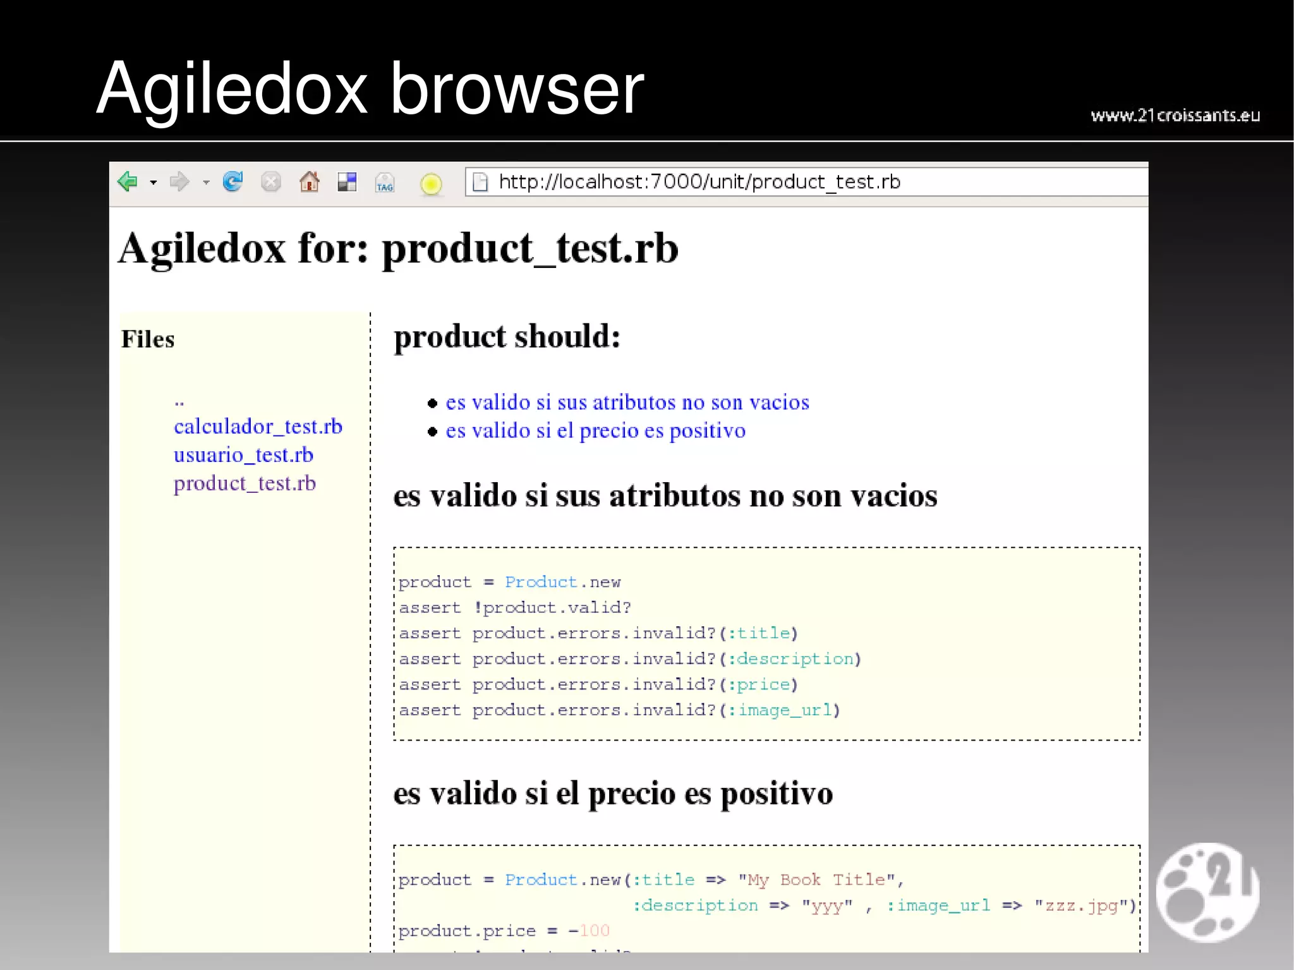The image size is (1294, 970).
Task: Reload the page with the blue refresh icon
Action: point(233,182)
